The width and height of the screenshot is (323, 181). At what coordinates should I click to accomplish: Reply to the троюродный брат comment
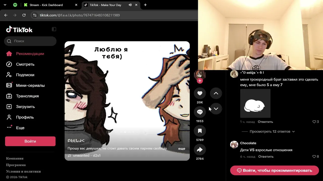point(265,122)
